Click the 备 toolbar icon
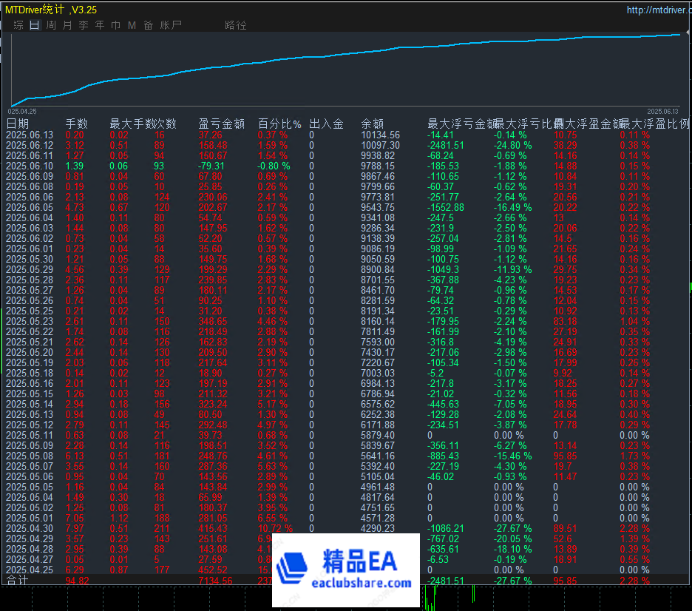The width and height of the screenshot is (692, 611). point(148,24)
